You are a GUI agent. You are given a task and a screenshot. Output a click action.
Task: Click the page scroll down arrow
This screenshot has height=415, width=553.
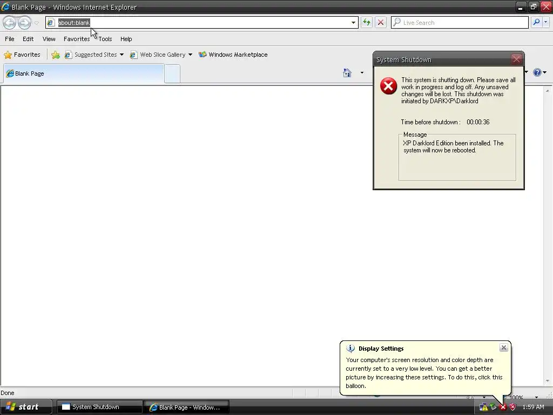548,381
